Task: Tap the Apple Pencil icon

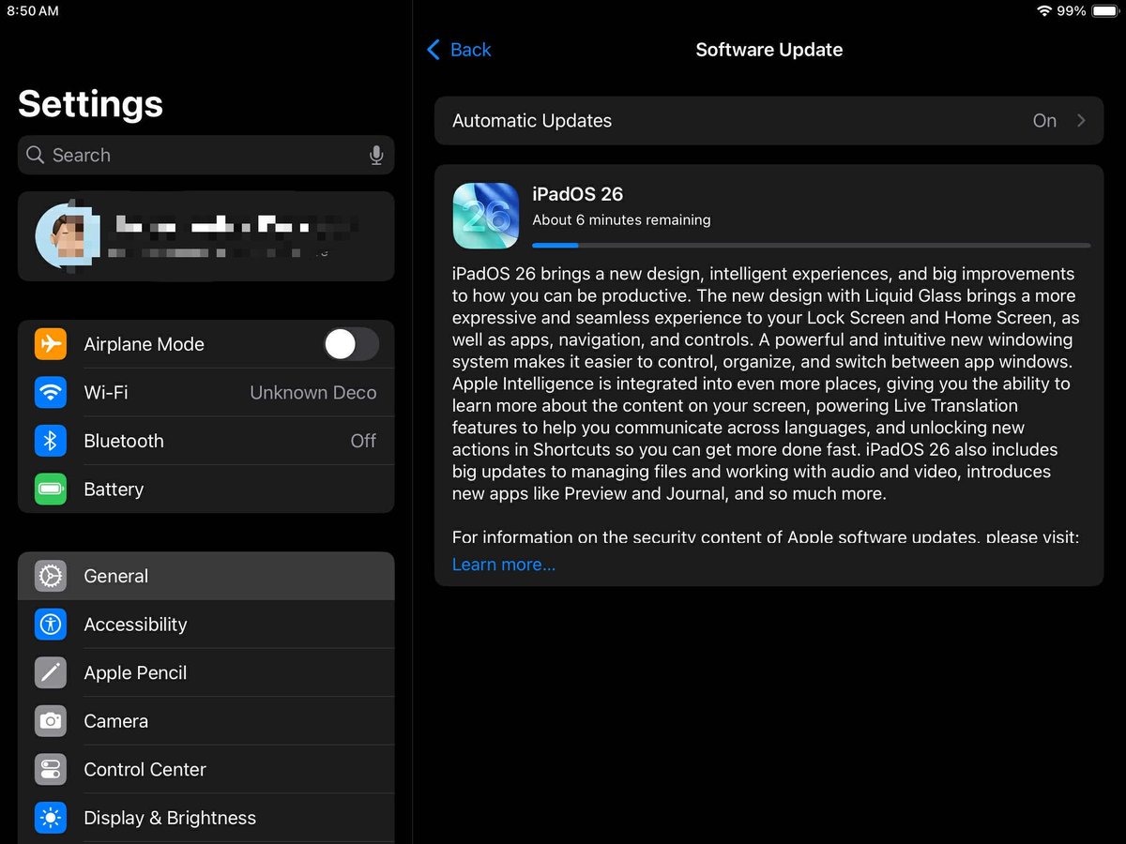Action: coord(51,672)
